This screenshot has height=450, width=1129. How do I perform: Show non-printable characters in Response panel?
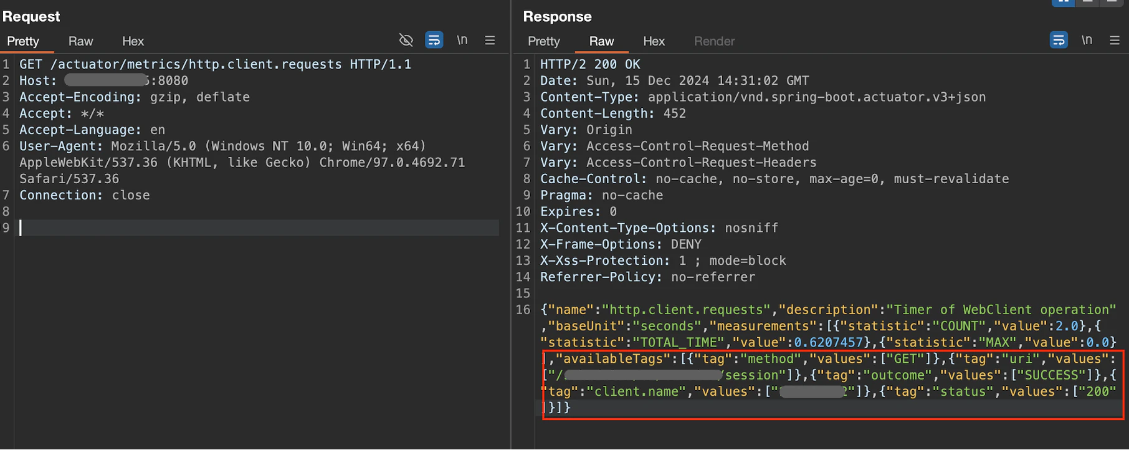1087,41
